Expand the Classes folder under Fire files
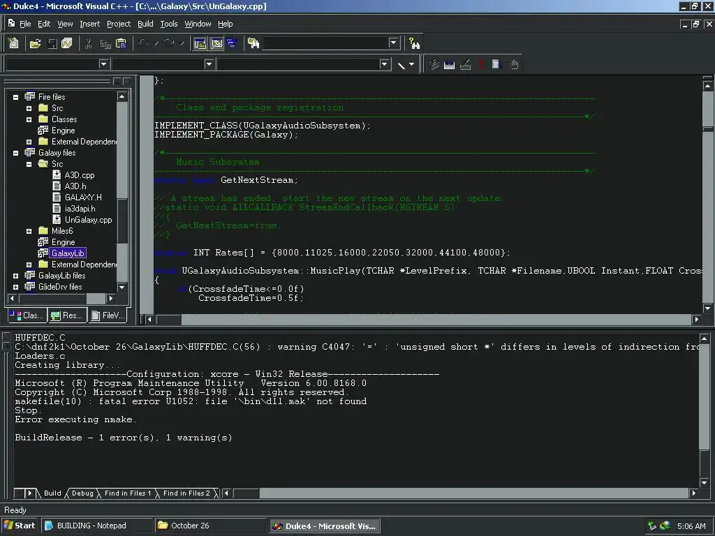This screenshot has height=536, width=715. [29, 119]
